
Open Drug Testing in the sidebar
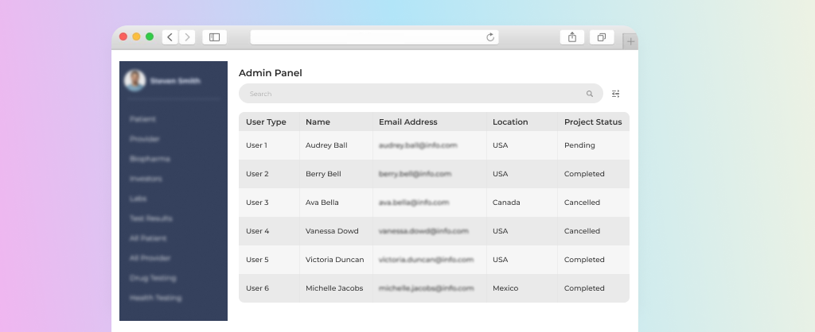click(153, 278)
